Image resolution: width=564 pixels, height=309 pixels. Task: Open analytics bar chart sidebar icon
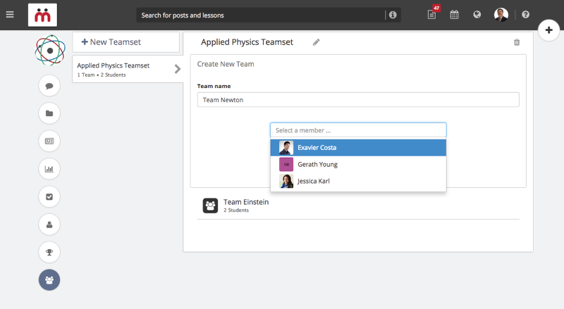coord(49,169)
